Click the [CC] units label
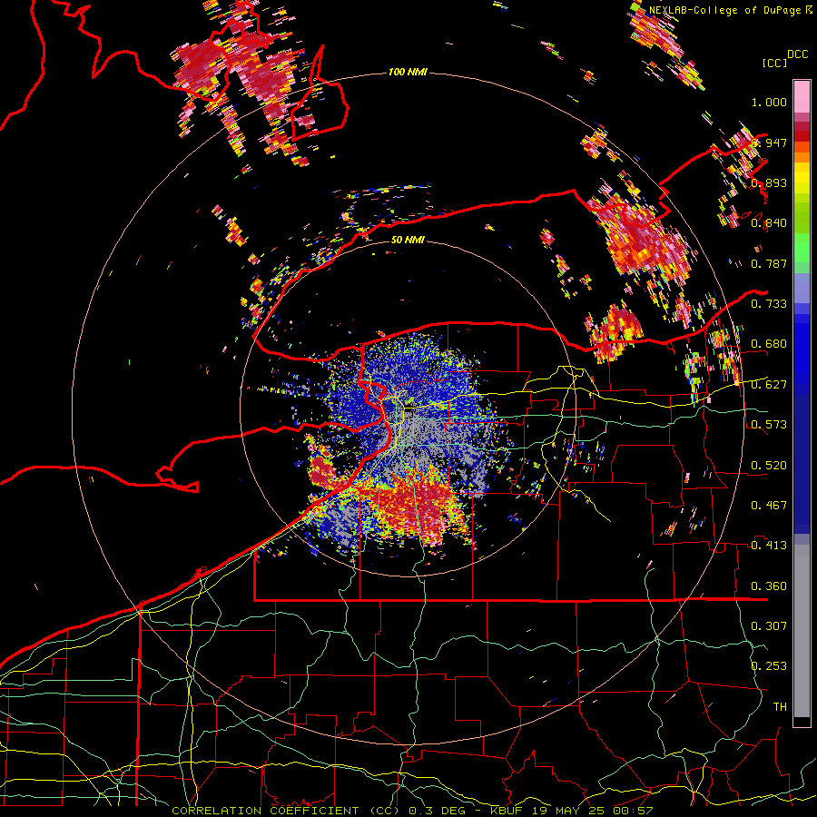Screen dimensions: 817x817 point(774,63)
